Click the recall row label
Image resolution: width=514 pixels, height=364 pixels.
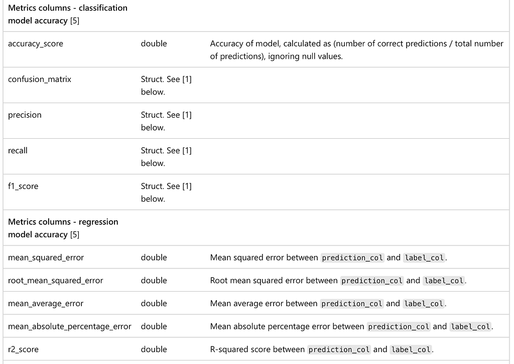18,151
